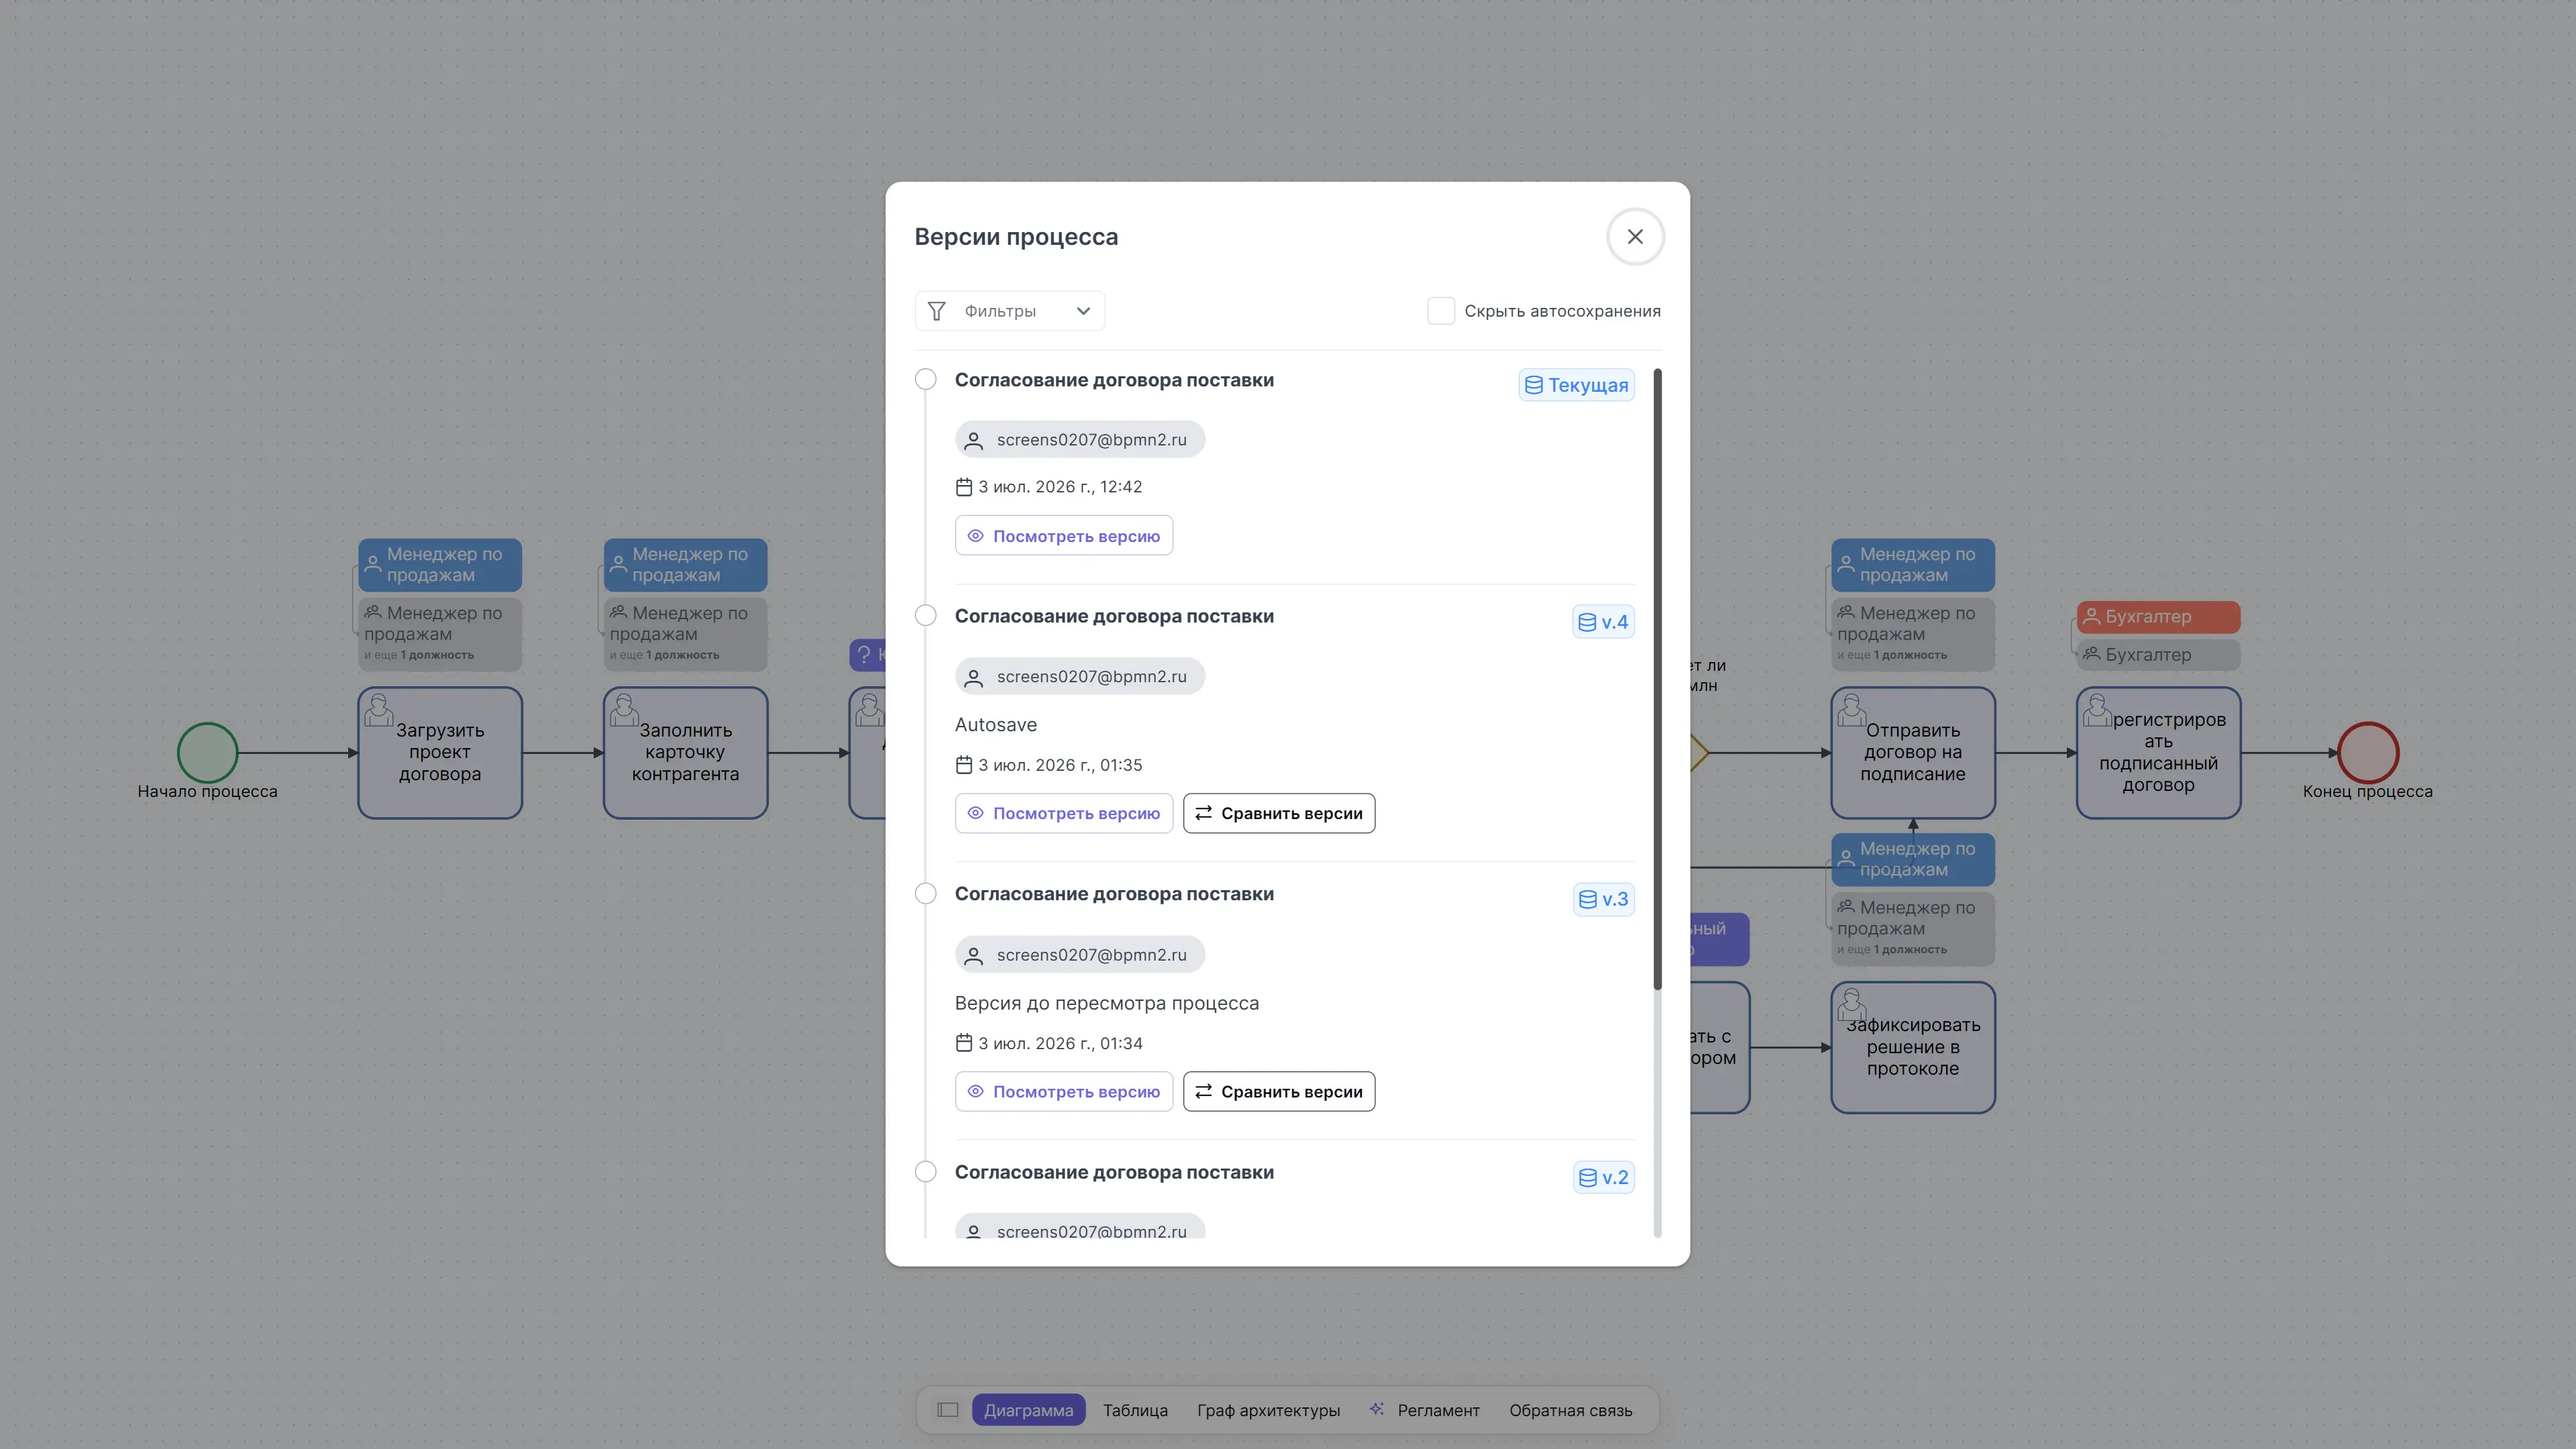Screen dimensions: 2576x1449
Task: Click the v.2 version badge
Action: 1603,1177
